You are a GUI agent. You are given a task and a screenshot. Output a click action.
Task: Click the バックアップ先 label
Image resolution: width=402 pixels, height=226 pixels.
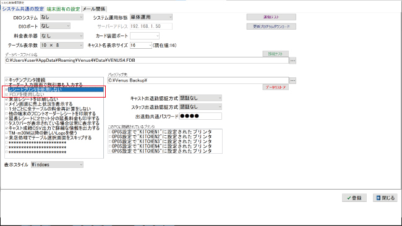118,75
